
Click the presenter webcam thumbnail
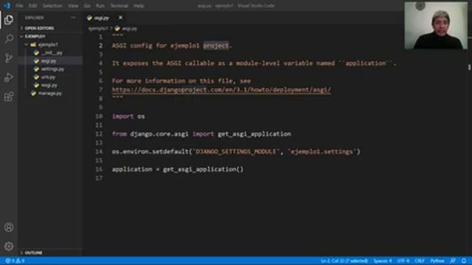pyautogui.click(x=436, y=26)
